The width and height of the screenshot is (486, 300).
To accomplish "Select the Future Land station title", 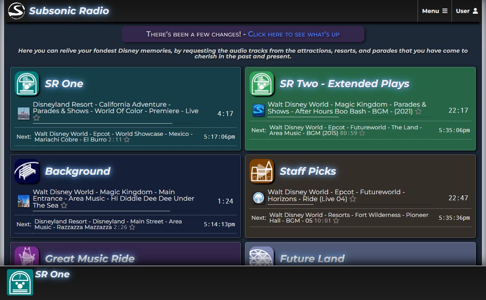I will click(312, 259).
